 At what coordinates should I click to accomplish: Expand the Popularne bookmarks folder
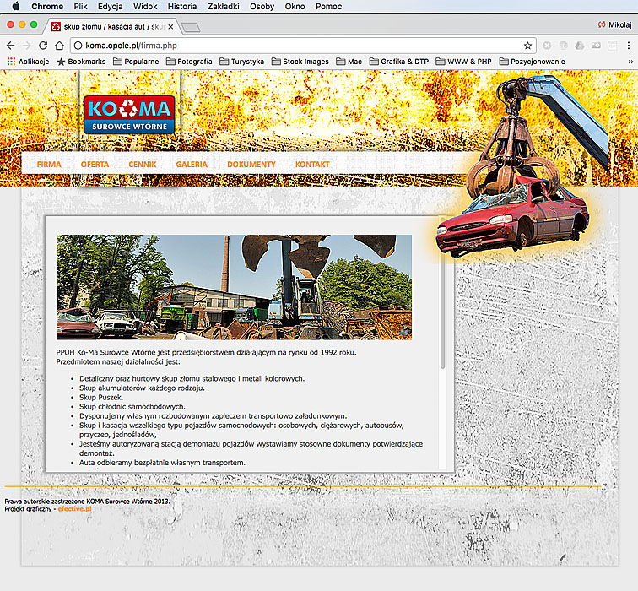coord(136,62)
